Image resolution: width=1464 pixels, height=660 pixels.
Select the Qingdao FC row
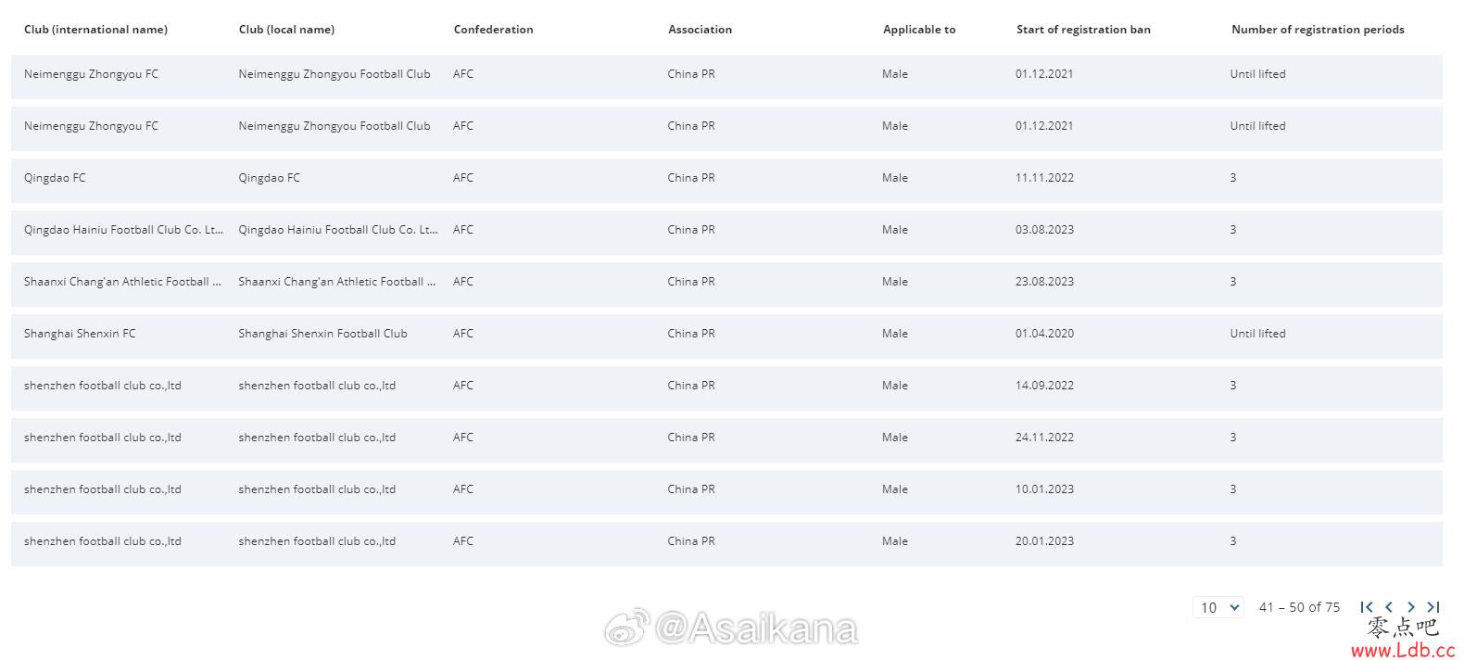click(55, 178)
